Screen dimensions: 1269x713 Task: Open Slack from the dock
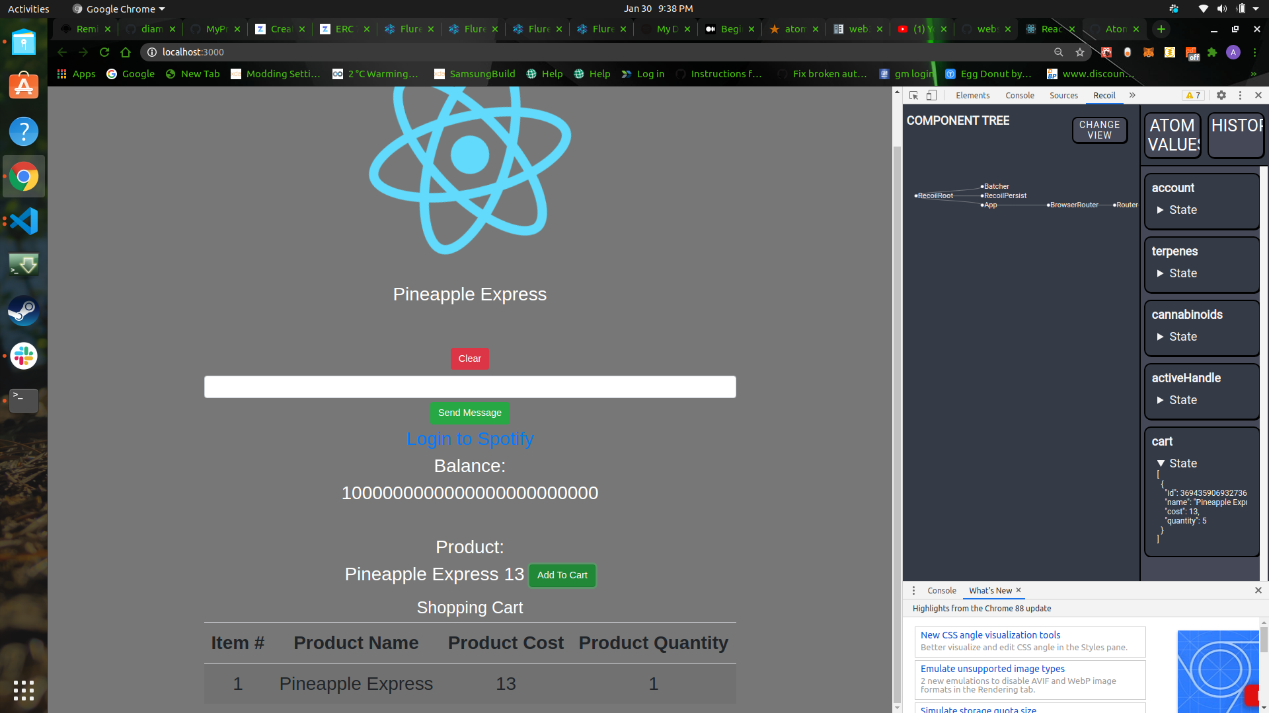[24, 356]
